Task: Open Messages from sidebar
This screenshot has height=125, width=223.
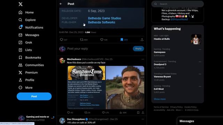Action: tap(29, 35)
